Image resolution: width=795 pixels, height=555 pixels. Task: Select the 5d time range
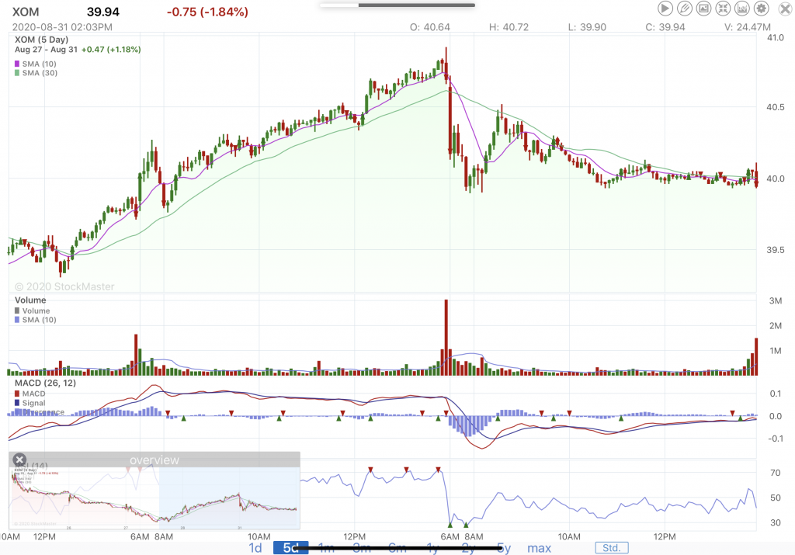pyautogui.click(x=290, y=548)
